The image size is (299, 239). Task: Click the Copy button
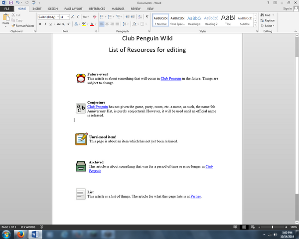click(x=17, y=20)
